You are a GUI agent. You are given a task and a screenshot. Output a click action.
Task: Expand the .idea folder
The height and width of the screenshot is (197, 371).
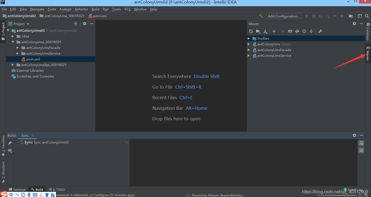[13, 36]
